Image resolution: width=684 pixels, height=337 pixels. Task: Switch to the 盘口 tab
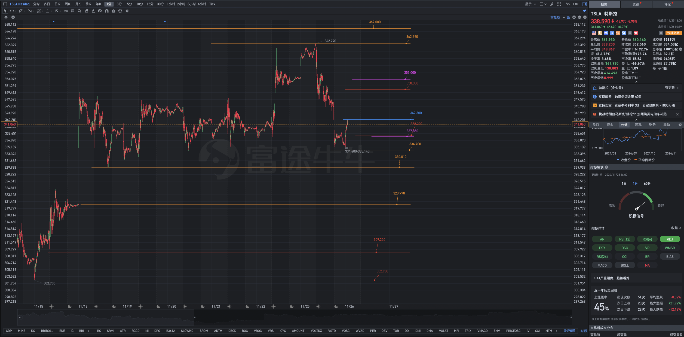click(x=596, y=125)
